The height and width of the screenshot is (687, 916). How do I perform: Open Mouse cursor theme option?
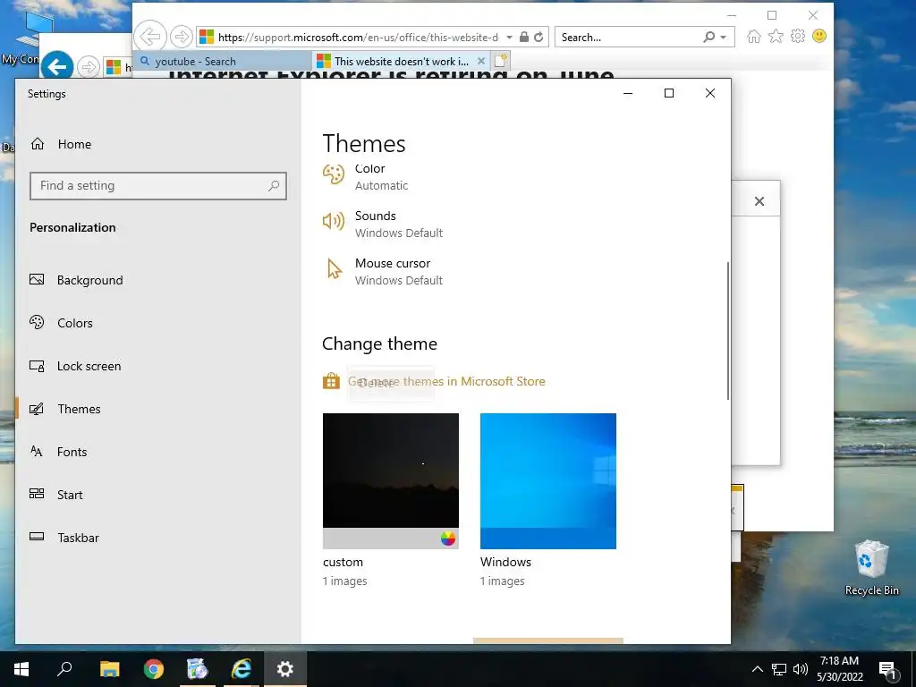tap(383, 272)
